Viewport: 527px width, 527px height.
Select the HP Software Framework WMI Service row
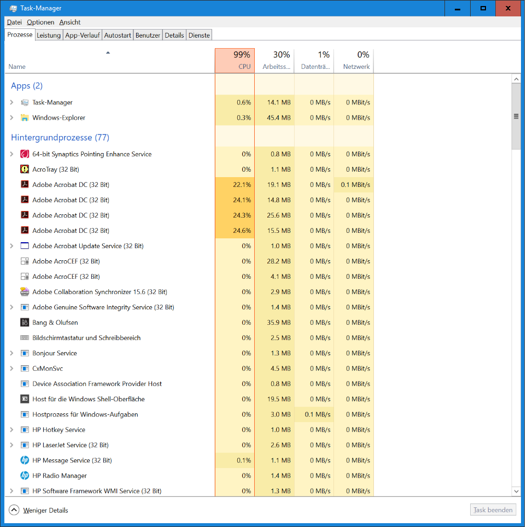[x=189, y=491]
